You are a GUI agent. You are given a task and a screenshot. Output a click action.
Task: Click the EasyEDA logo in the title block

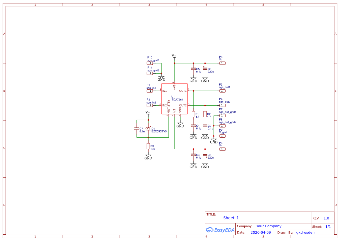pos(220,230)
